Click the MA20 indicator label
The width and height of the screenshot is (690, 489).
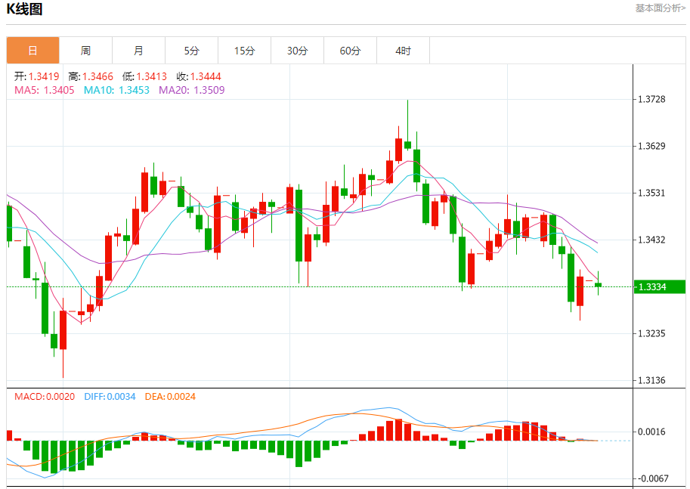[191, 90]
